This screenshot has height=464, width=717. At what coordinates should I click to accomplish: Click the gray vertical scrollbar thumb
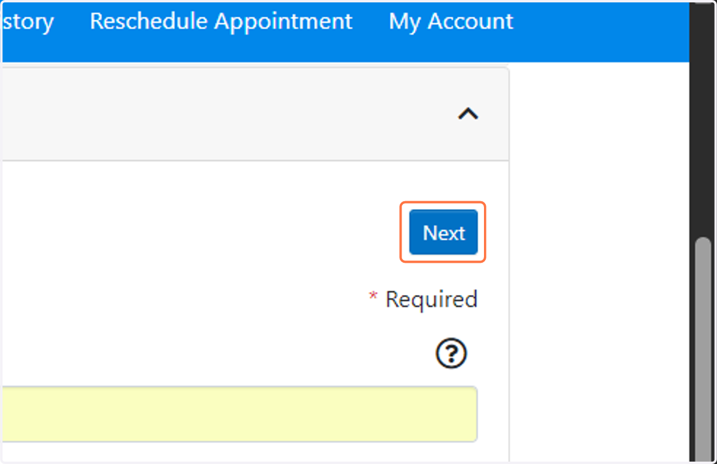pos(703,346)
